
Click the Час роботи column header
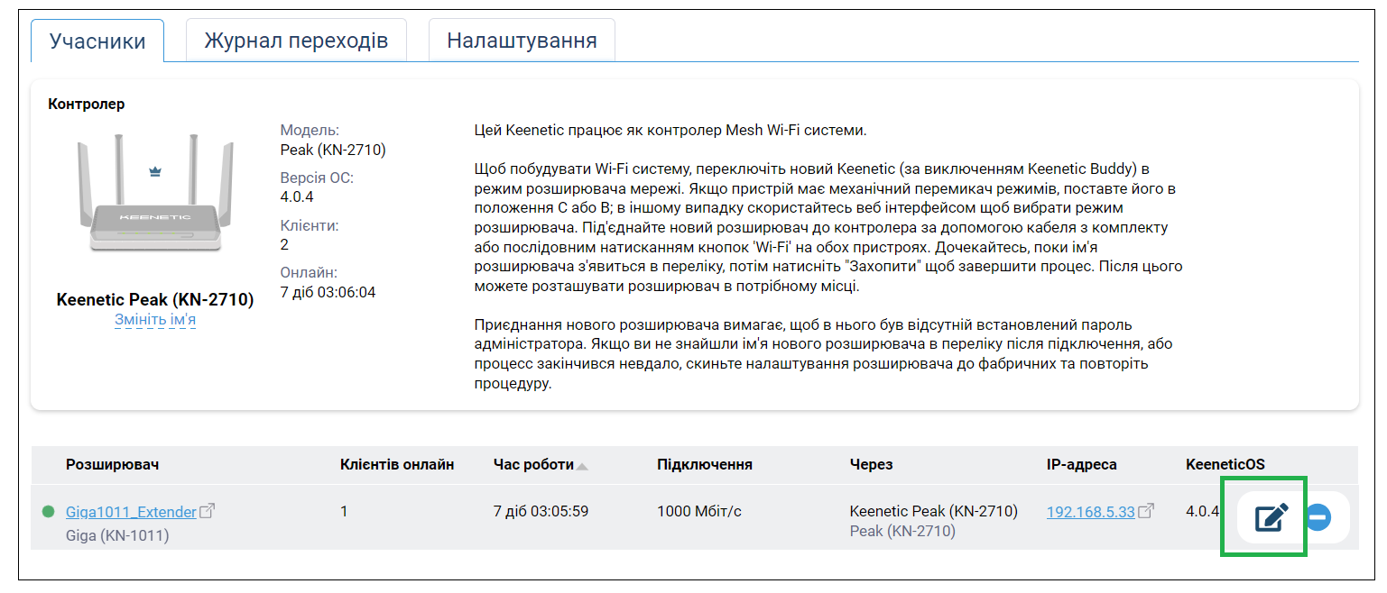coord(533,465)
